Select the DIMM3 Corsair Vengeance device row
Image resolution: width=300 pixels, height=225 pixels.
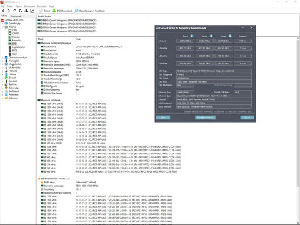point(67,27)
